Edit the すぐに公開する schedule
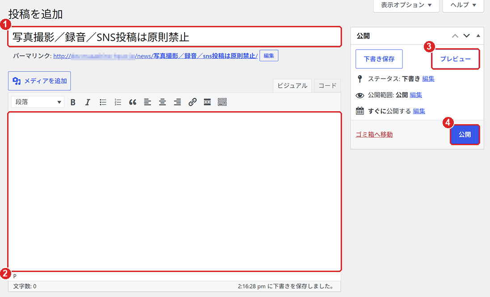Image resolution: width=490 pixels, height=297 pixels. pyautogui.click(x=419, y=111)
